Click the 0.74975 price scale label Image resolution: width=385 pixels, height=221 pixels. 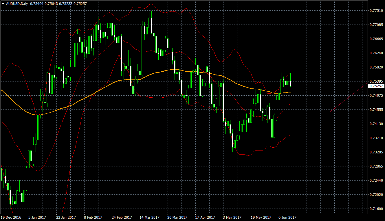[x=376, y=96]
